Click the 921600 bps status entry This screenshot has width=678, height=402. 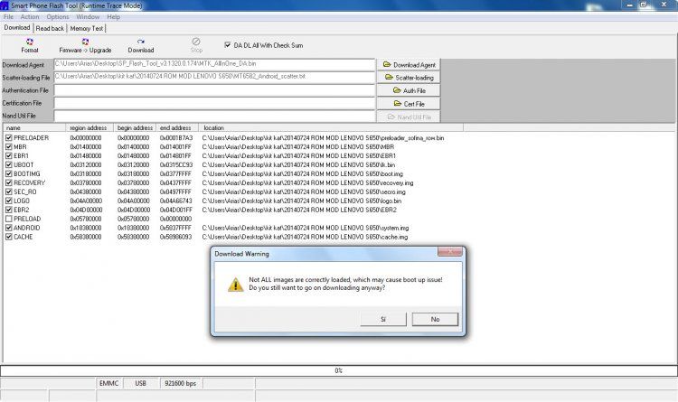pos(180,383)
